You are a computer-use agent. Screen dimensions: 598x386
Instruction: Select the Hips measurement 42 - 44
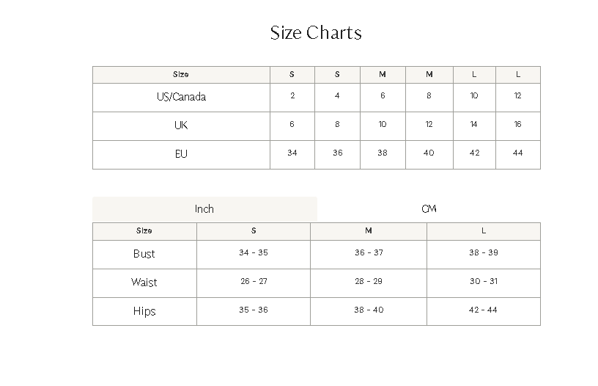pos(484,310)
